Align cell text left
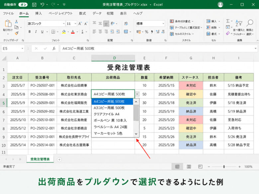 (94, 32)
